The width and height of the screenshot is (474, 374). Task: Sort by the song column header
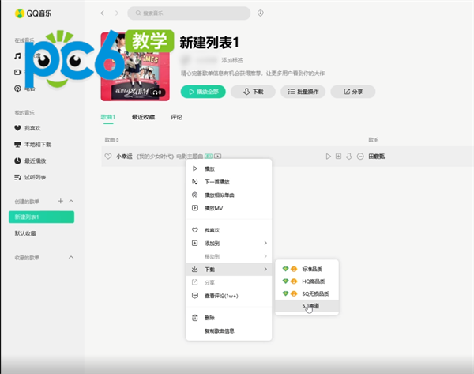(112, 140)
